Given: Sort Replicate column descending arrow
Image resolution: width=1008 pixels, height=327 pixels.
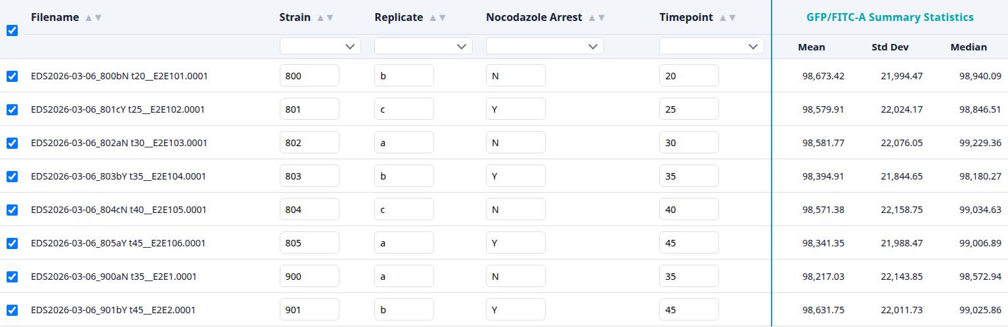Looking at the screenshot, I should (x=443, y=18).
